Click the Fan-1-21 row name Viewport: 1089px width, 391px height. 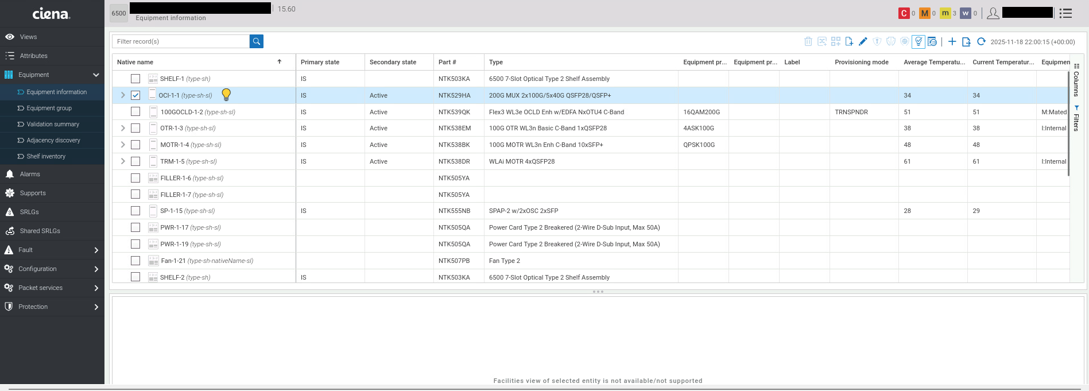pos(207,261)
